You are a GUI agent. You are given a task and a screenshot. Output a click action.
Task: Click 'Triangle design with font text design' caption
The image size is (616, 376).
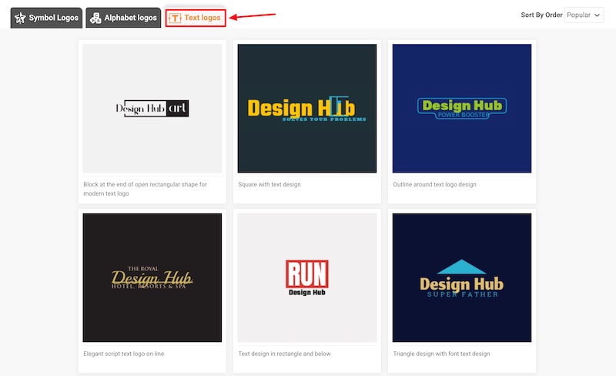[441, 354]
